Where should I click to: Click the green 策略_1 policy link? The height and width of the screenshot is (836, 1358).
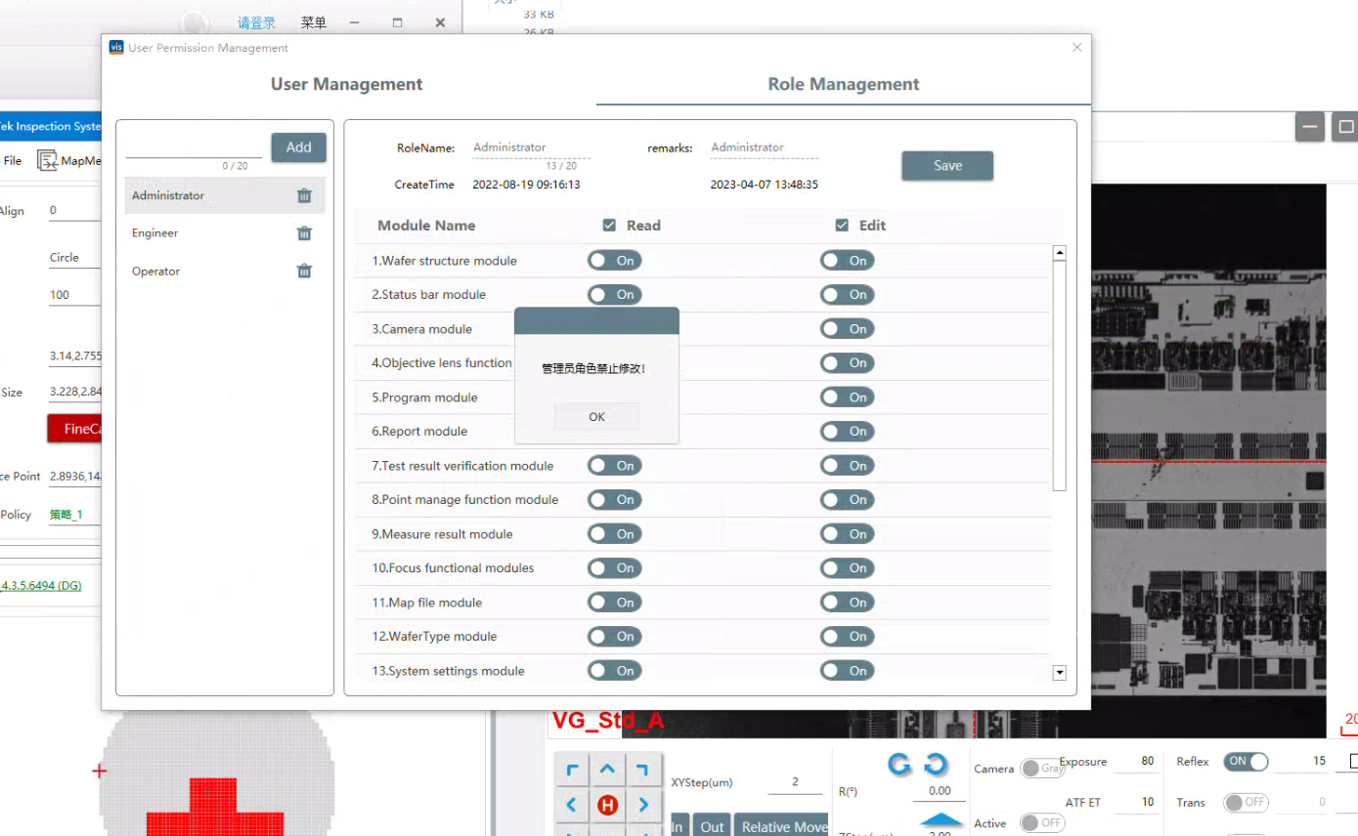(x=66, y=515)
